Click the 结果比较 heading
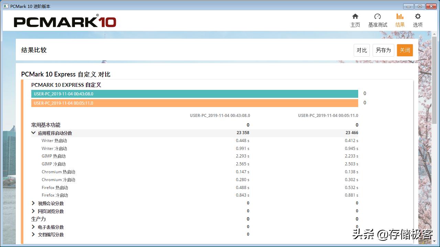The image size is (440, 247). click(34, 50)
